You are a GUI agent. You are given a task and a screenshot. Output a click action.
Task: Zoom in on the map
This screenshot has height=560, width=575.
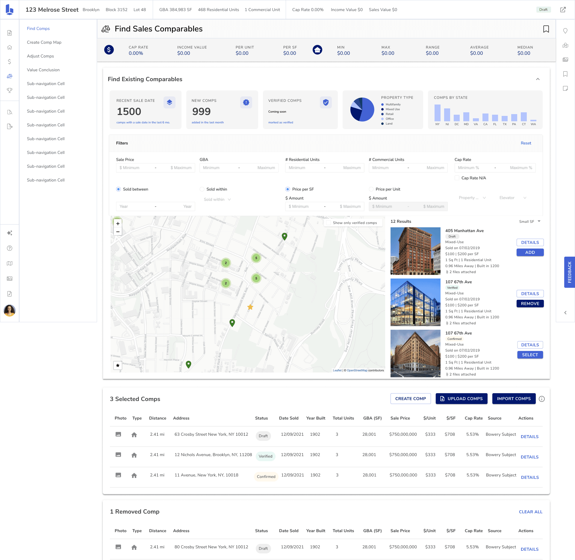[x=118, y=223]
